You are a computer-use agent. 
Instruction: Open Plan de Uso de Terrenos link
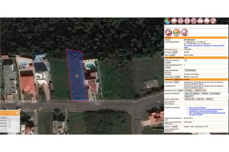[x=198, y=108]
